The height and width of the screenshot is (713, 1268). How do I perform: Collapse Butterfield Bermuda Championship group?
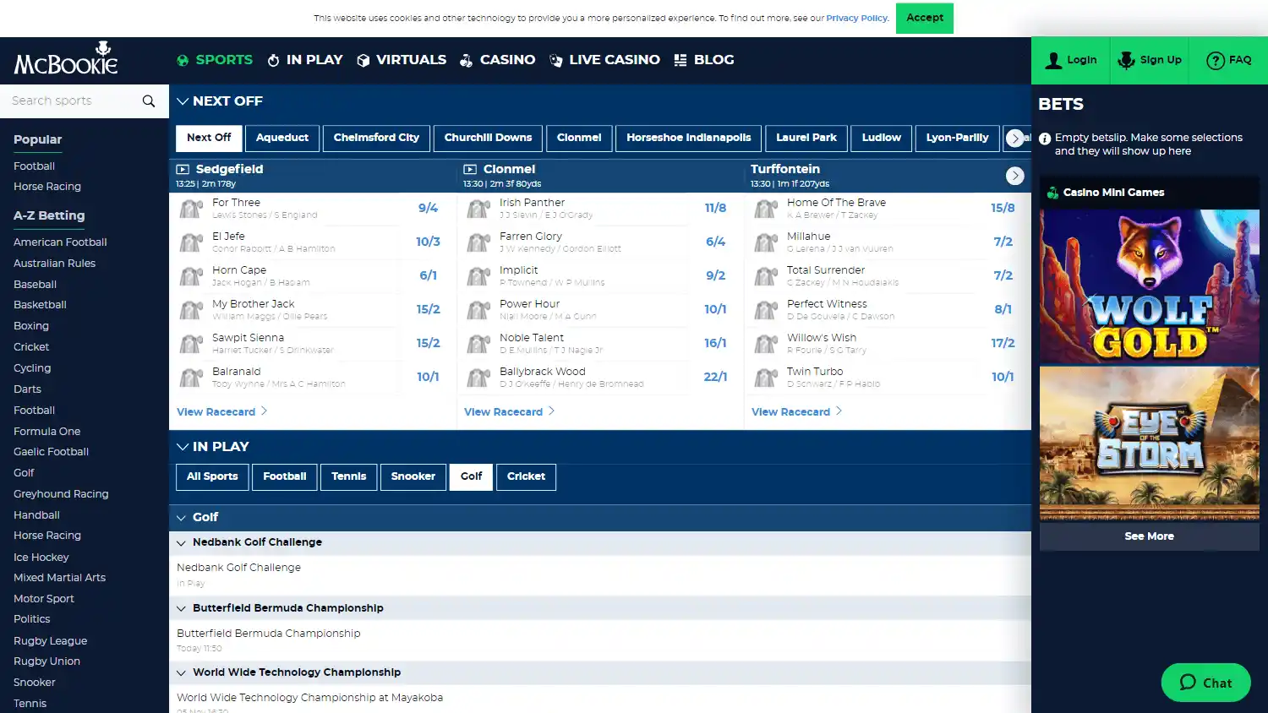181,609
